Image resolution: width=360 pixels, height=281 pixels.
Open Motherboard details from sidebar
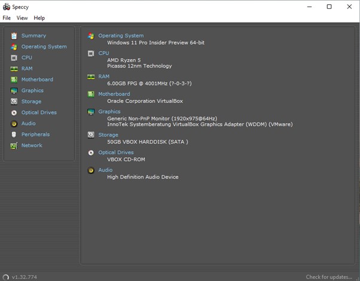[x=37, y=80]
